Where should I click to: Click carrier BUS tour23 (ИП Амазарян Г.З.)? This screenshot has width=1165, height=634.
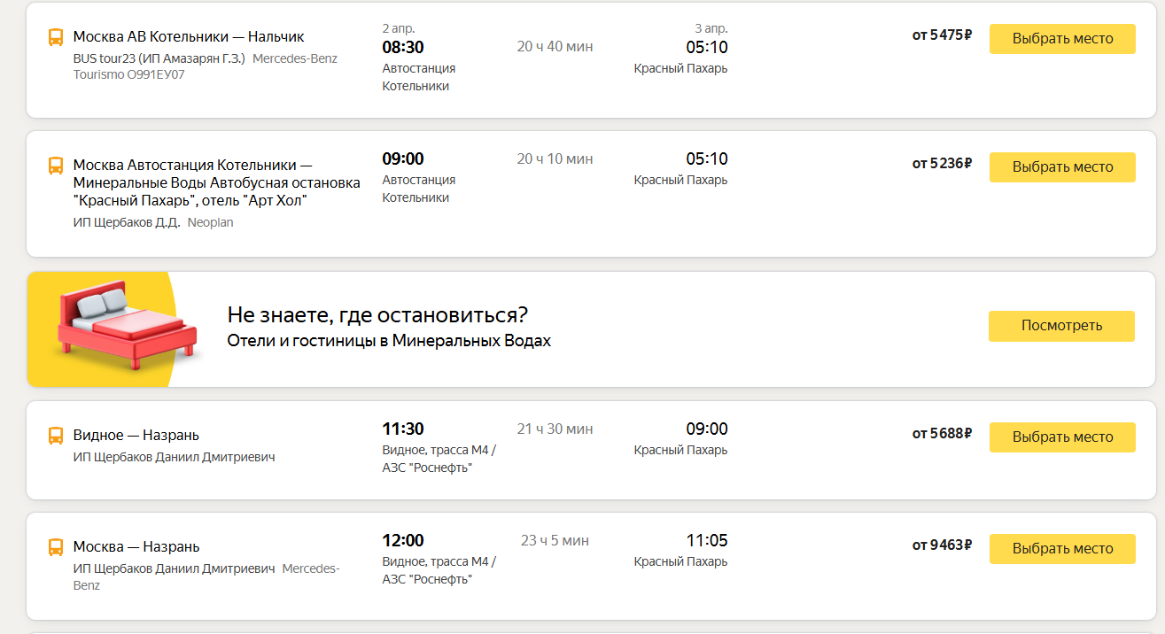point(159,59)
